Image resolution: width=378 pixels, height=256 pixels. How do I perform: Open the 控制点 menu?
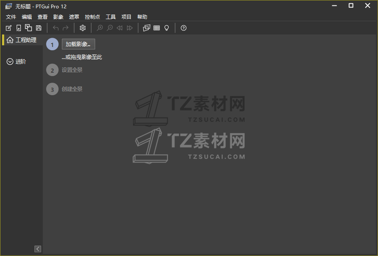[92, 17]
